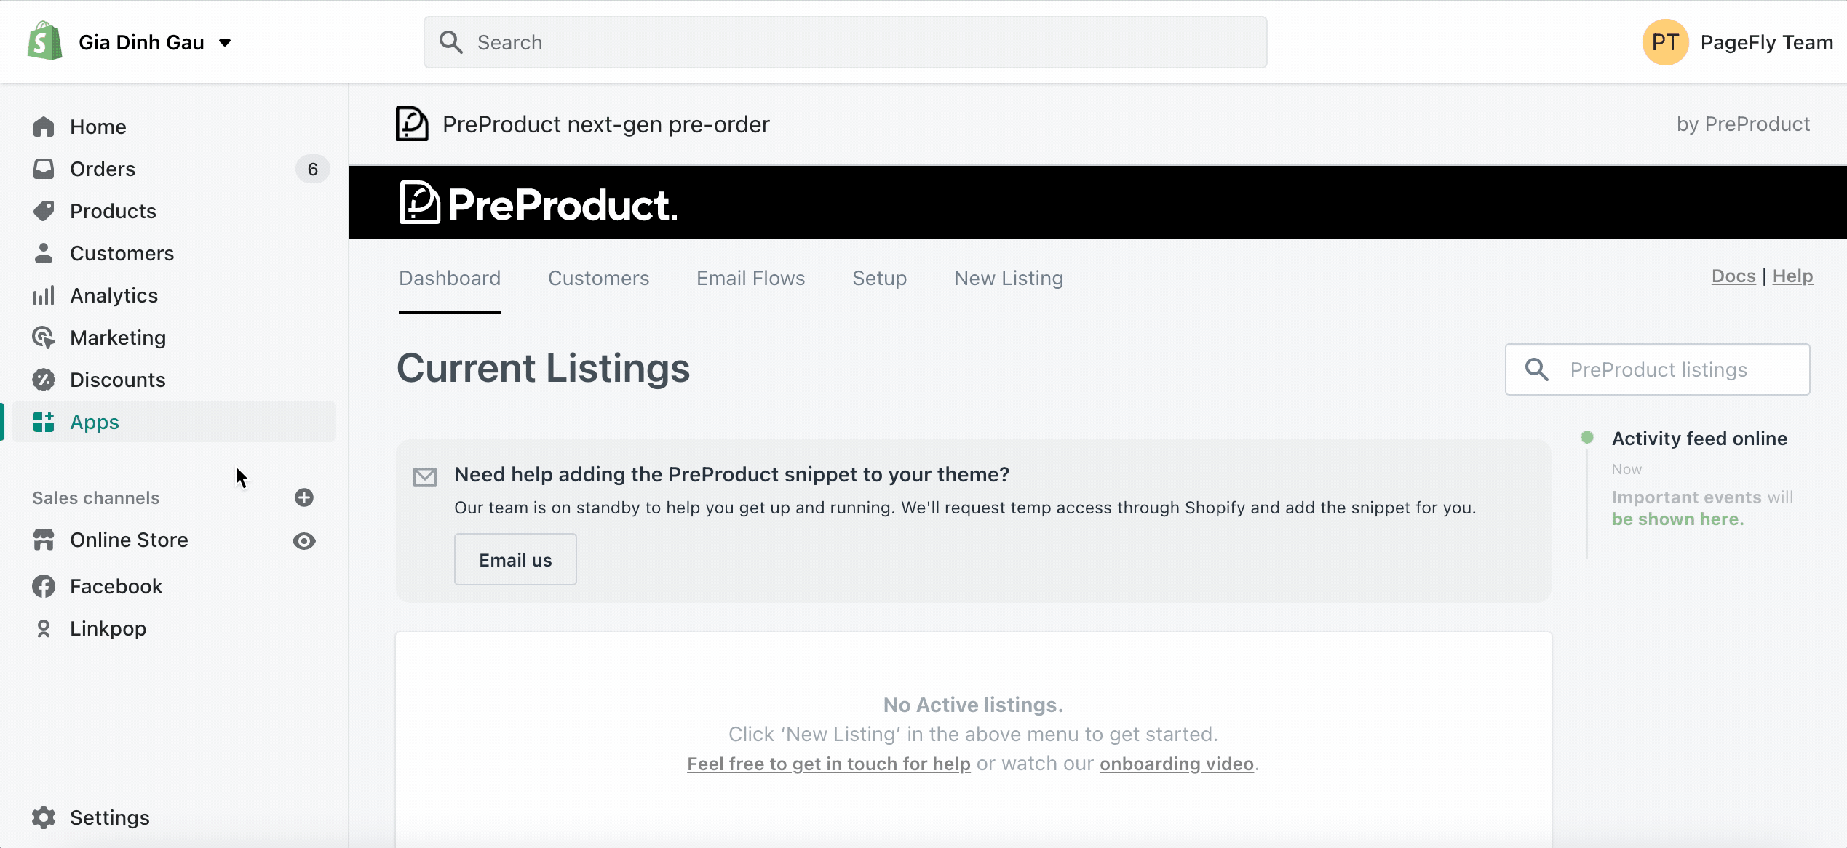
Task: Click the Products tag icon
Action: (x=44, y=211)
